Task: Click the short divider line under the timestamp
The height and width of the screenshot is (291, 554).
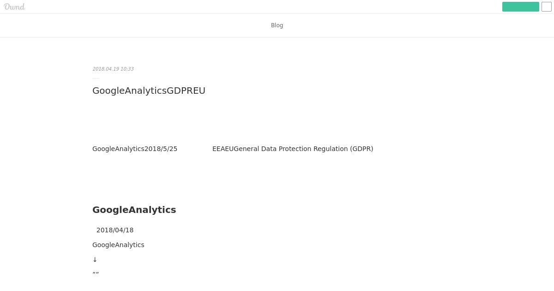Action: 96,79
